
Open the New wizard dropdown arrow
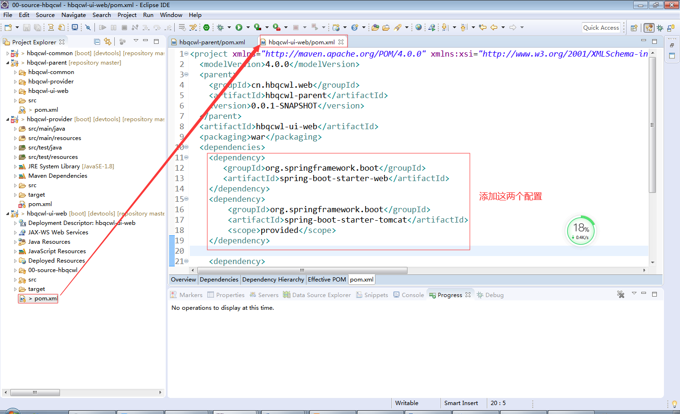point(17,27)
